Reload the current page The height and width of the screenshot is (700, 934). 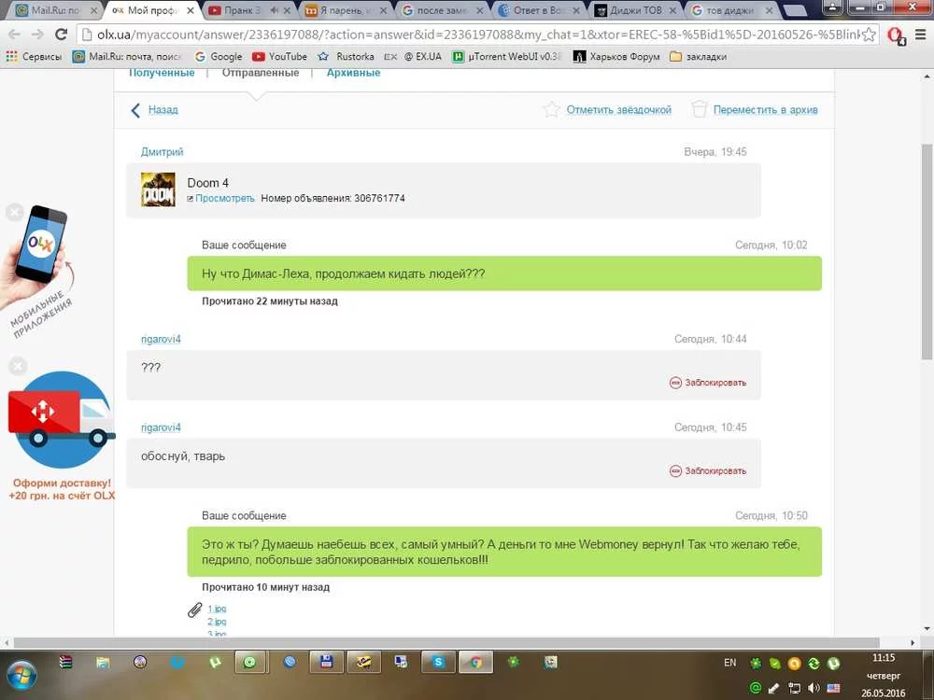(x=61, y=35)
